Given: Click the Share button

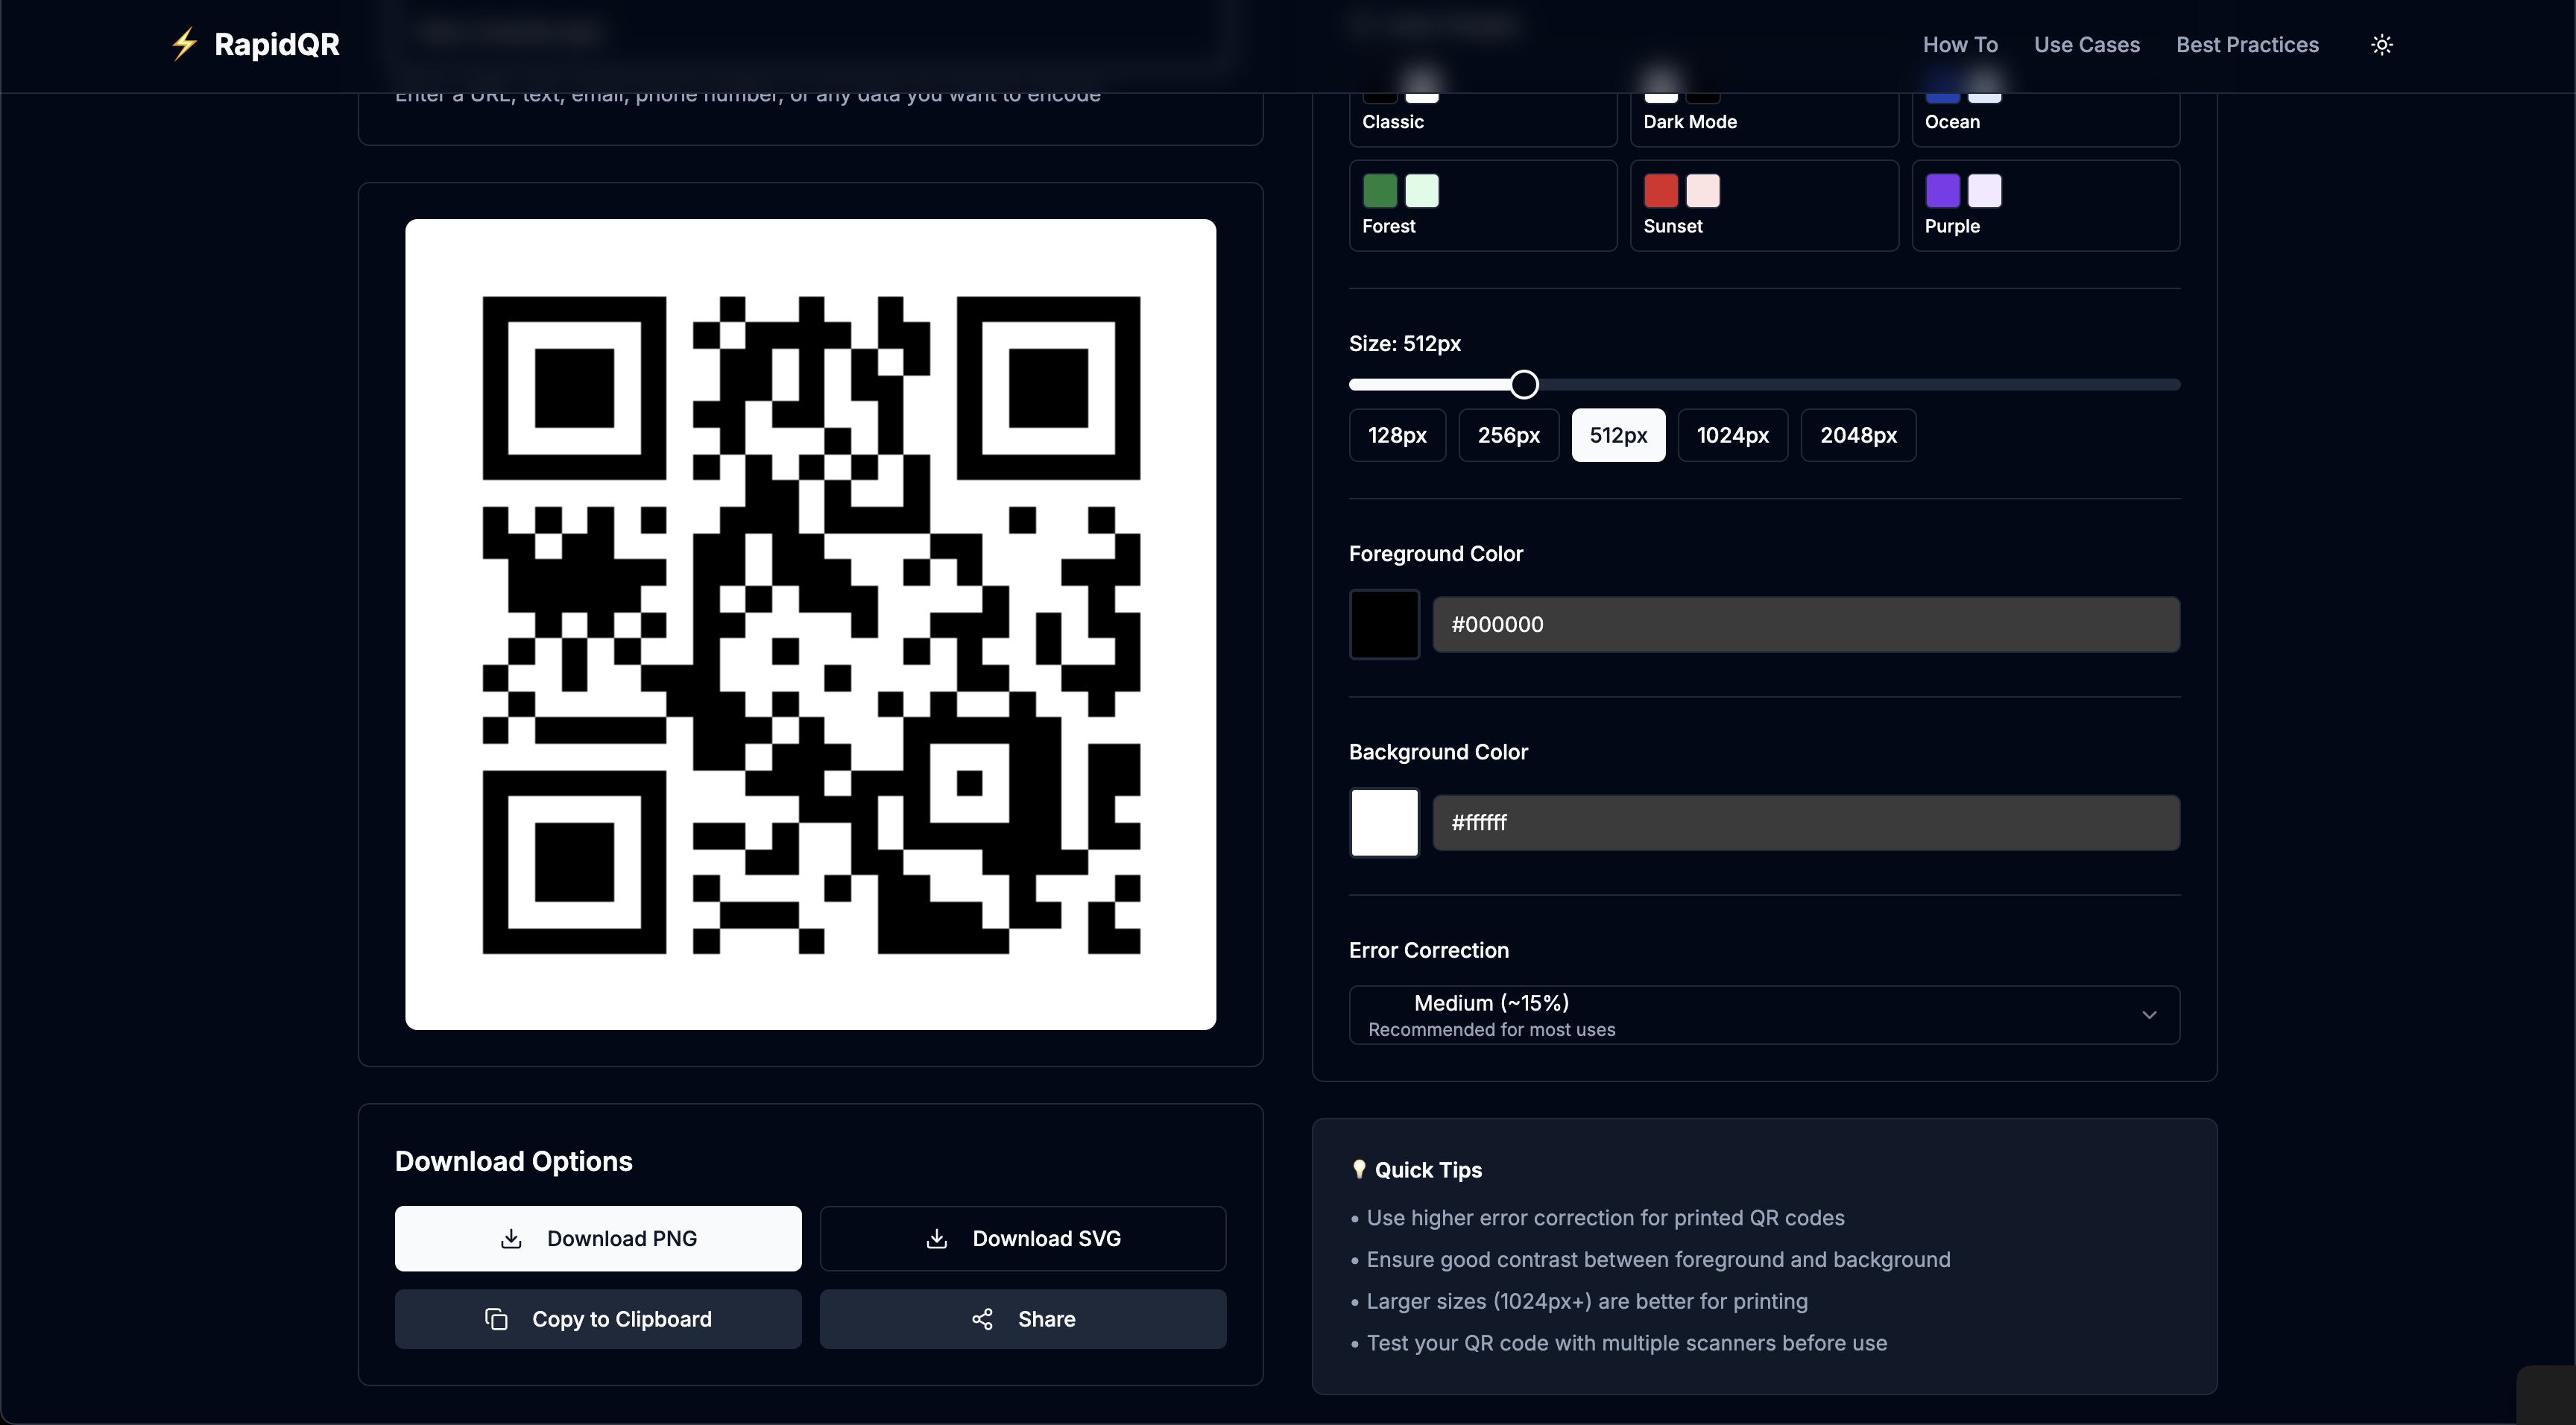Looking at the screenshot, I should pos(1023,1319).
